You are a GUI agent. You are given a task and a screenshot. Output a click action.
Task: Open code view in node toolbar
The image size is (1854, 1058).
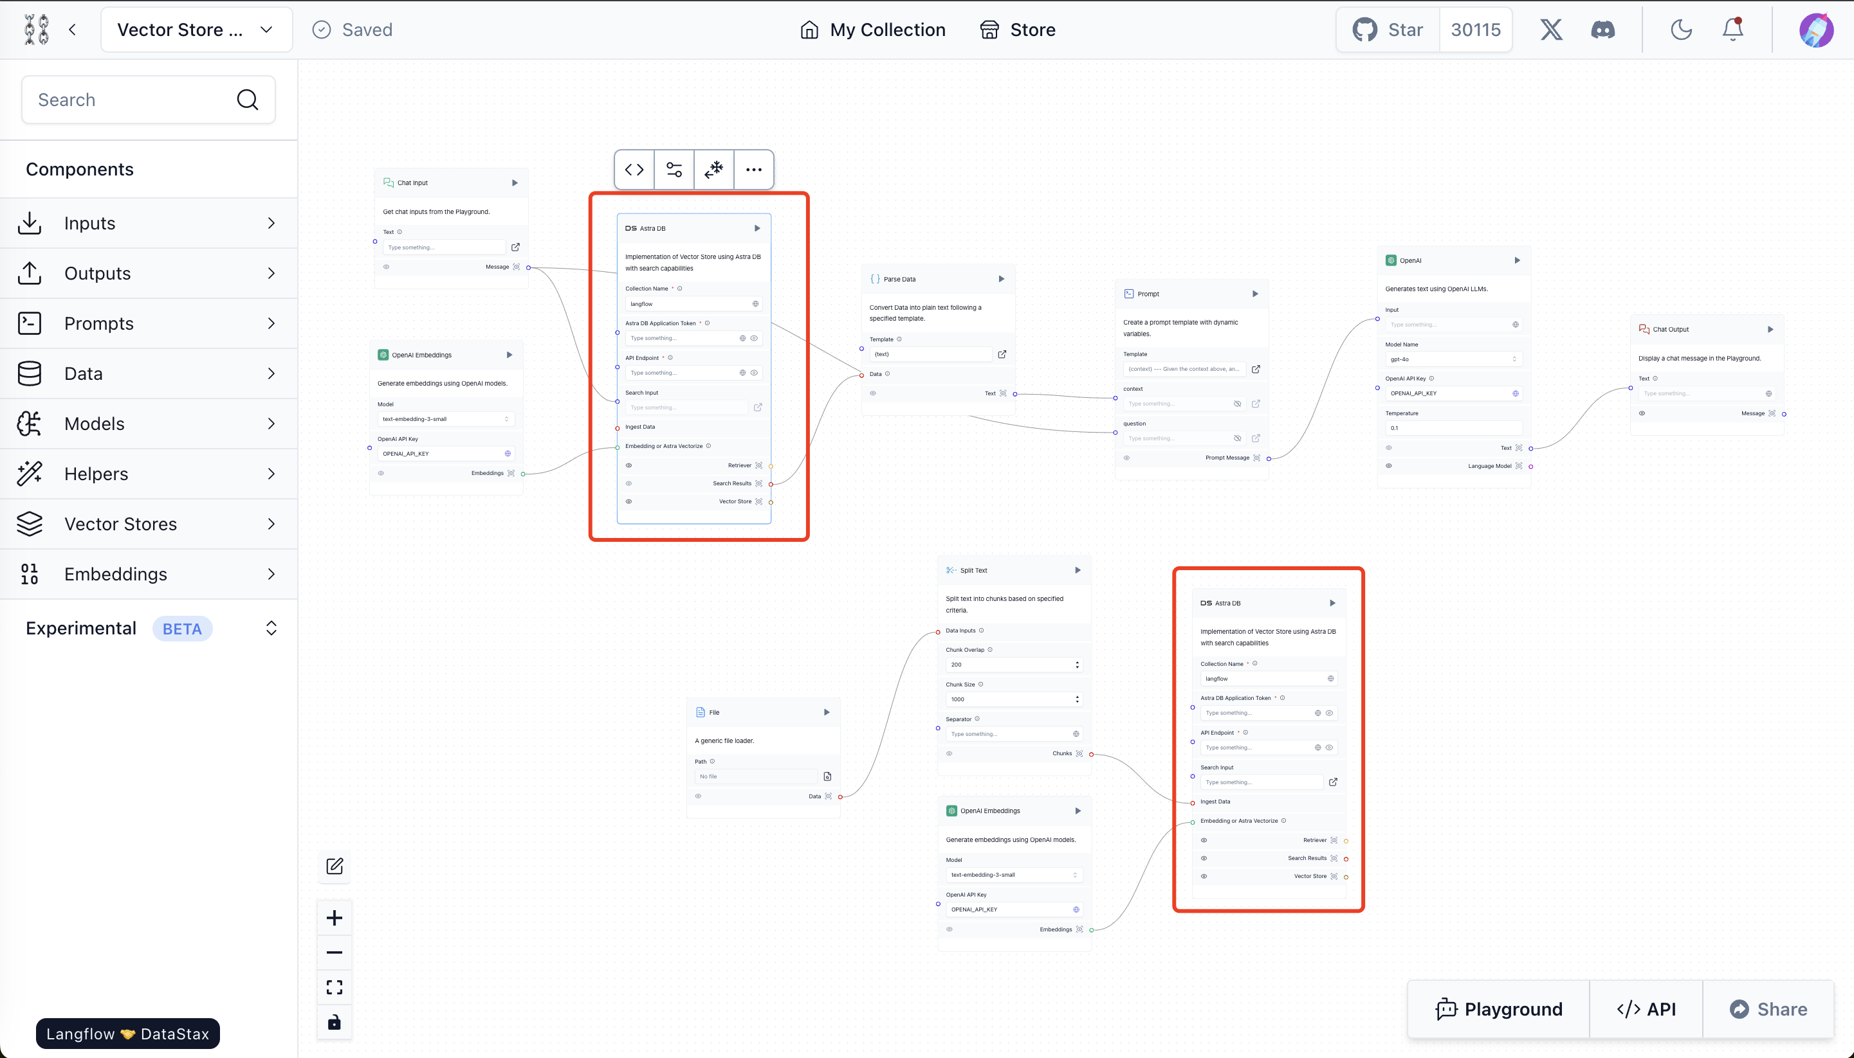634,169
